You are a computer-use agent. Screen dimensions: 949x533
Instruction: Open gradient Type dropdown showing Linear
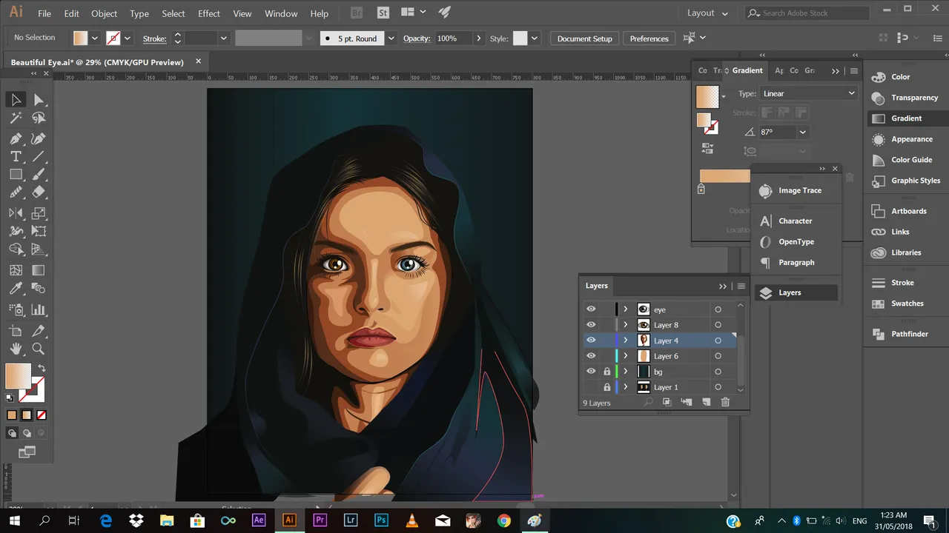[808, 93]
